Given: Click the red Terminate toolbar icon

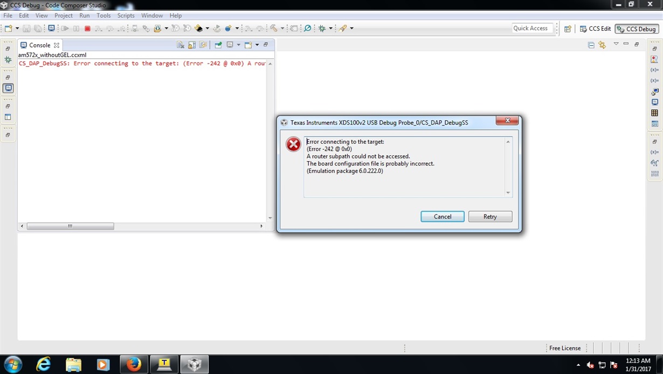Looking at the screenshot, I should 87,28.
